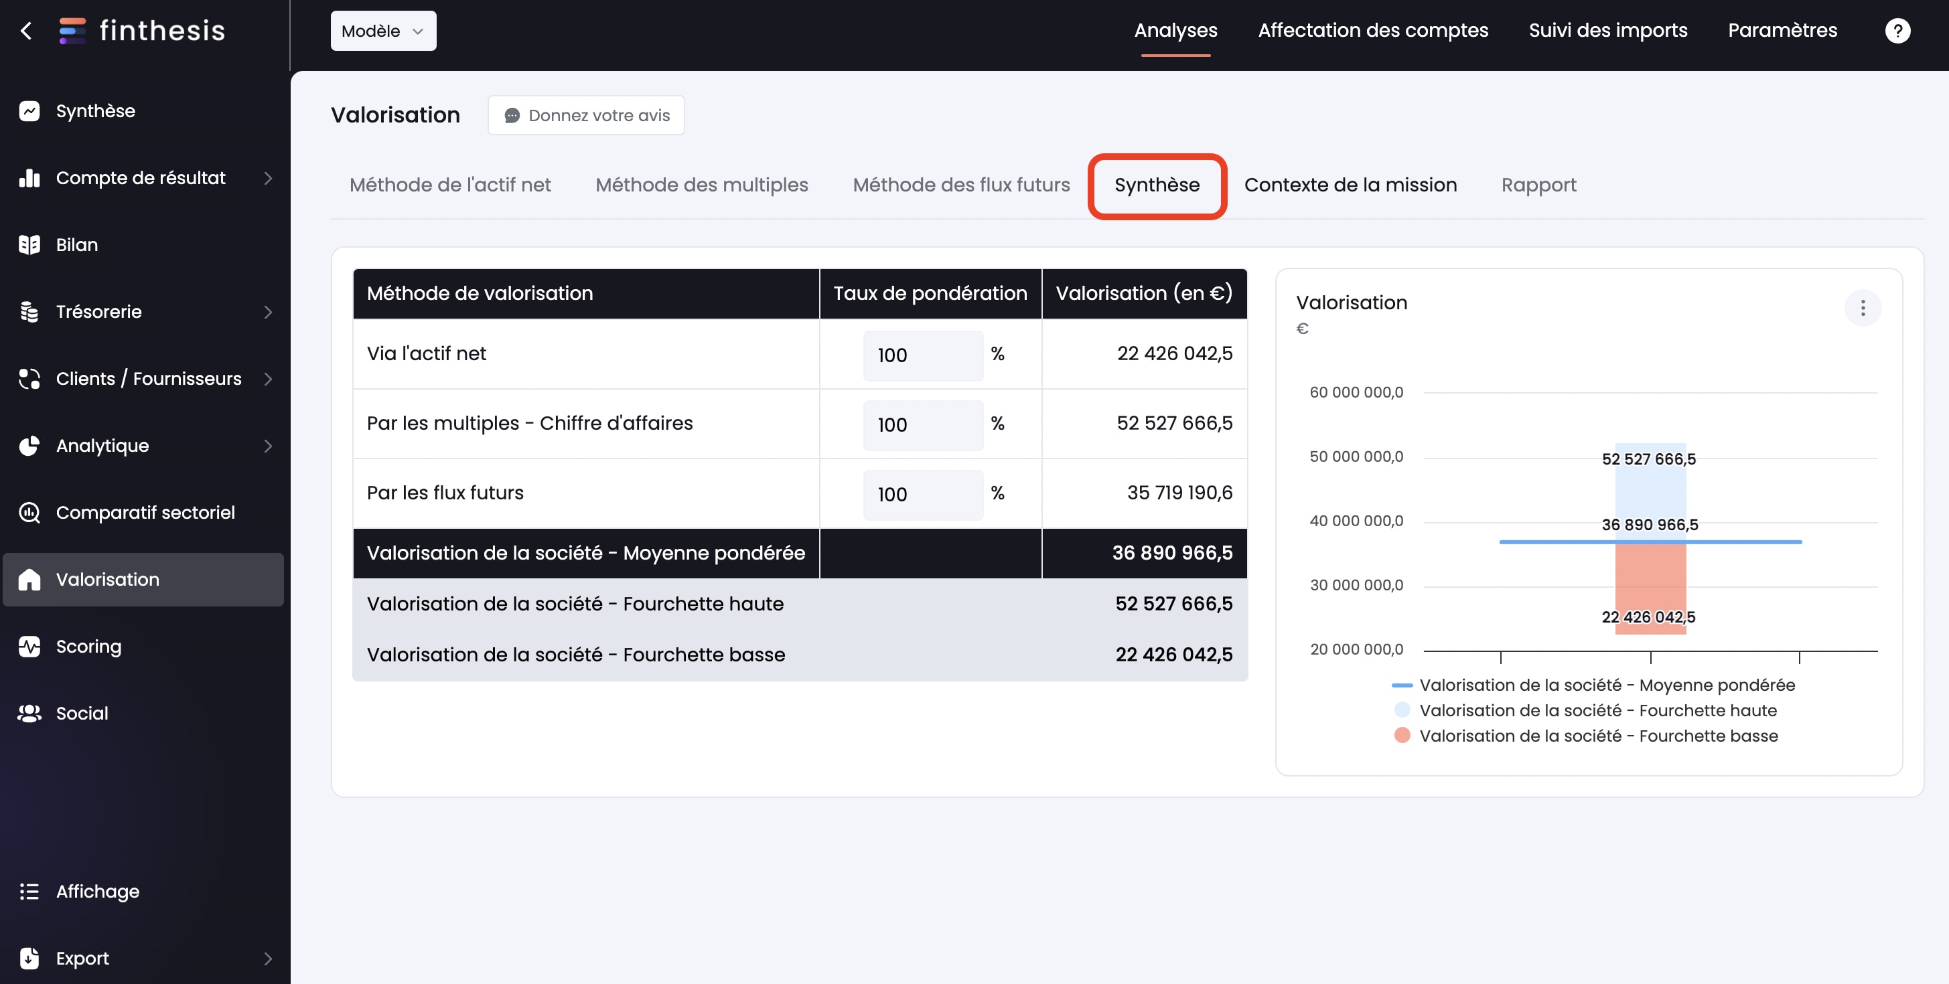The image size is (1949, 984).
Task: Click the Valorisation (en €) column header
Action: tap(1145, 293)
